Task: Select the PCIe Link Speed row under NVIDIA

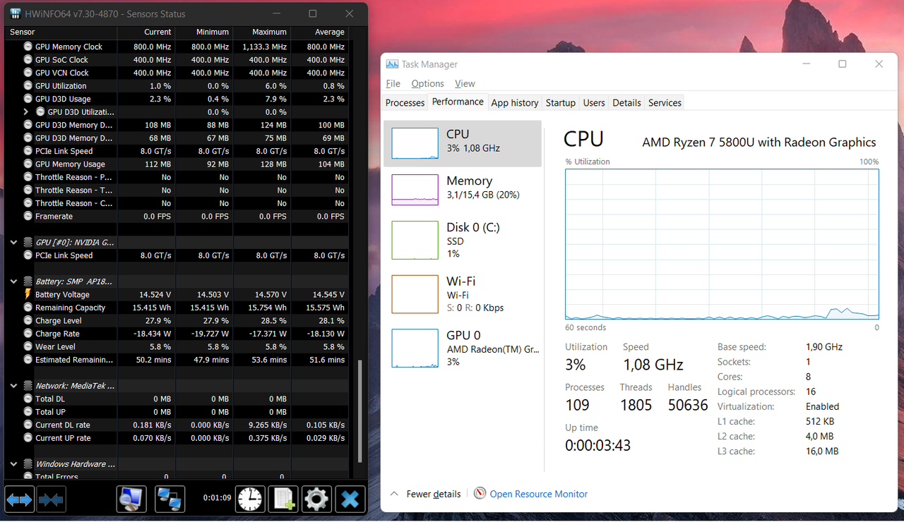Action: pos(177,255)
